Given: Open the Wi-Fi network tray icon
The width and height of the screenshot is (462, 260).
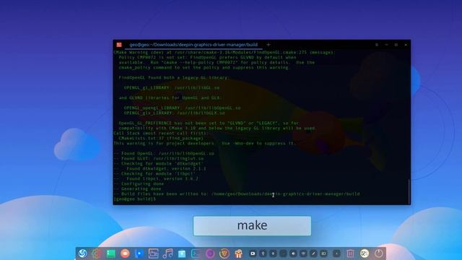Looking at the screenshot, I should point(303,253).
